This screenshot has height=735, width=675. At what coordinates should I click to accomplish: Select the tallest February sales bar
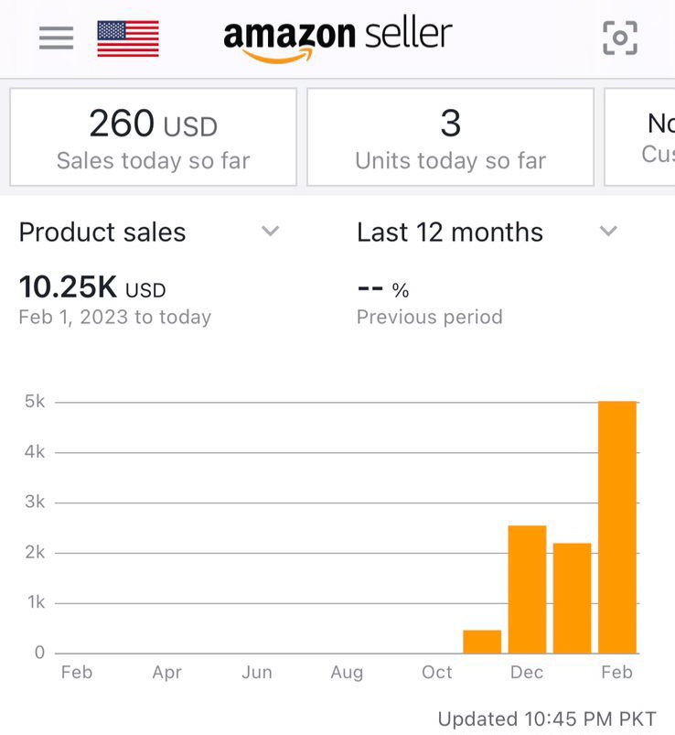coord(617,527)
